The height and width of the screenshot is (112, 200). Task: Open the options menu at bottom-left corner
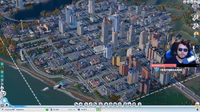coord(2,105)
